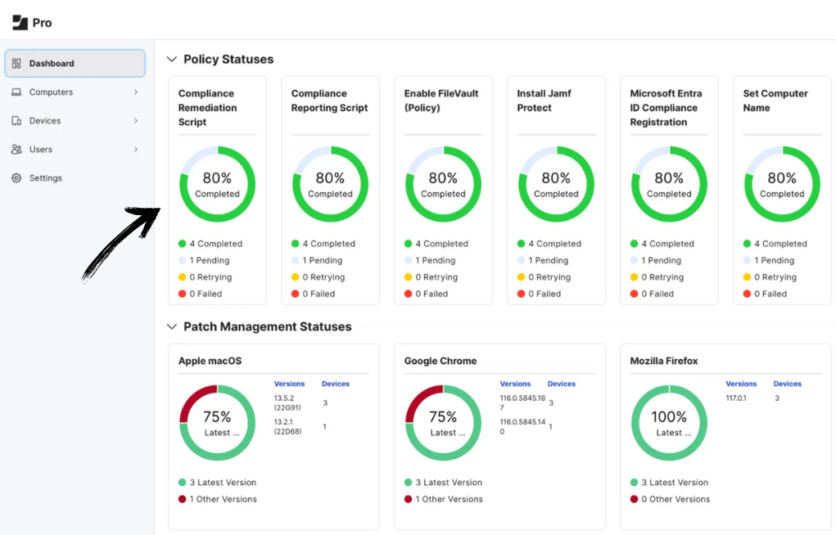Screen dimensions: 836x535
Task: Click the Users people icon
Action: coord(16,149)
